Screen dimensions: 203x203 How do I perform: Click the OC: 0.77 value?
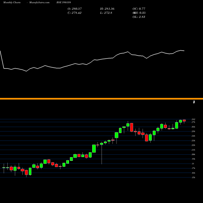[x=139, y=9]
